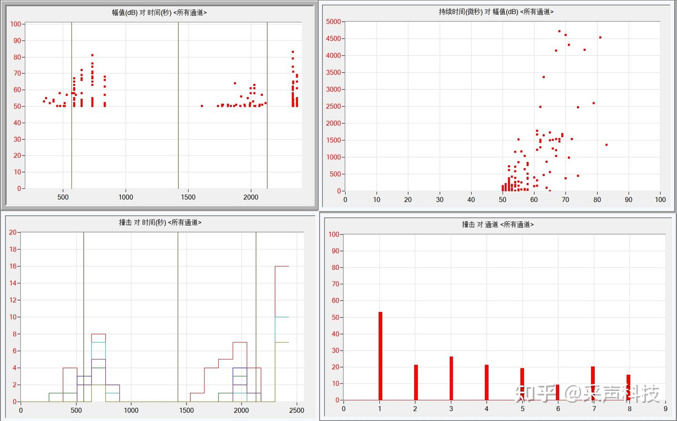Click the 5000 label on duration axis
This screenshot has width=677, height=421.
pos(333,22)
